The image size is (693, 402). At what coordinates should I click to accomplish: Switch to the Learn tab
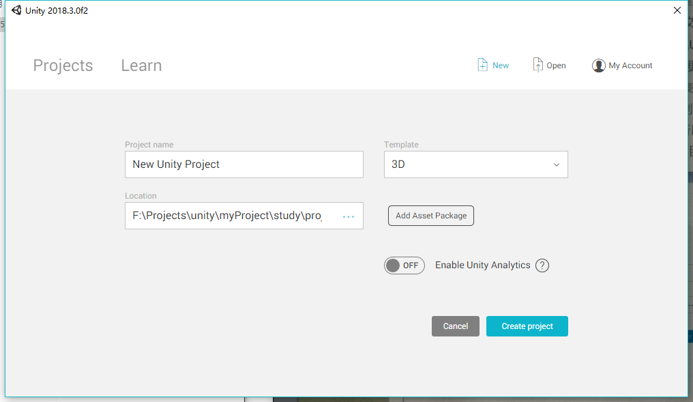point(141,66)
